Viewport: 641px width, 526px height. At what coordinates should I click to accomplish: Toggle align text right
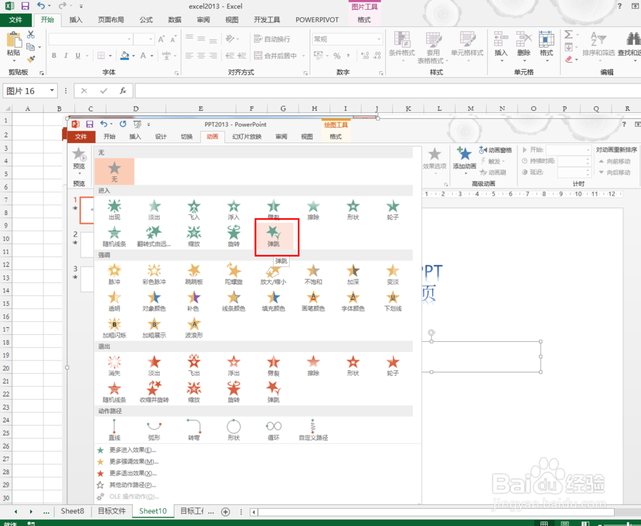tap(213, 56)
